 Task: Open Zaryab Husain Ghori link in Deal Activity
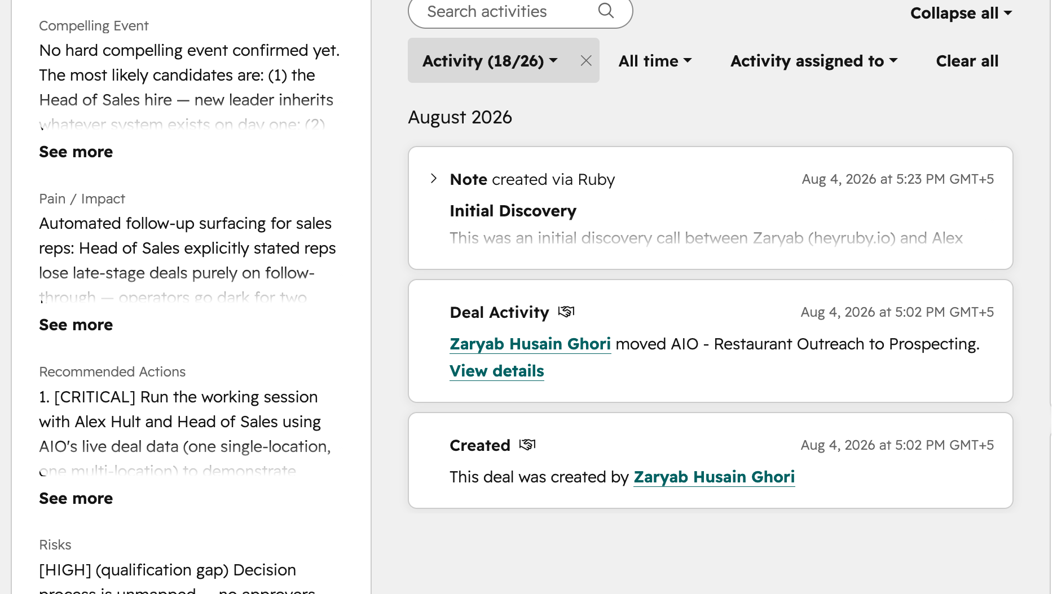click(x=530, y=344)
